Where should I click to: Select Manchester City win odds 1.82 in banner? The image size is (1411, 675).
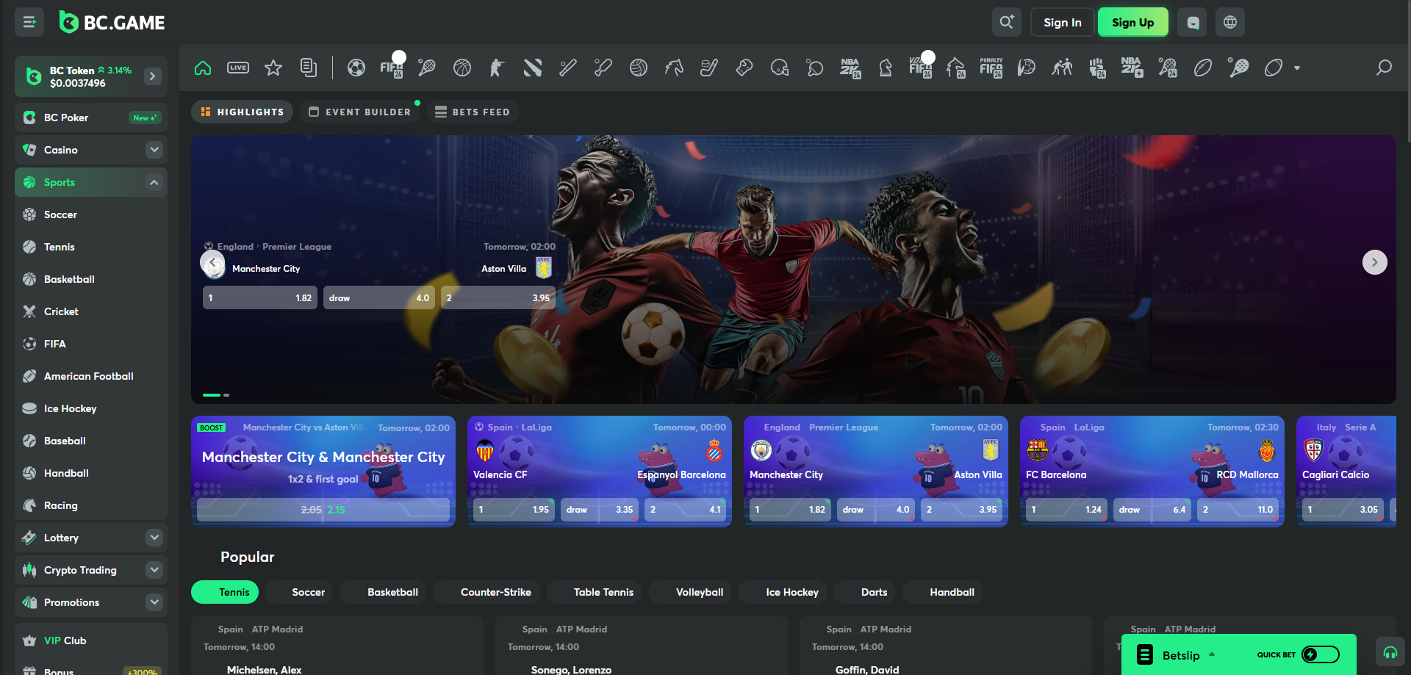pyautogui.click(x=260, y=297)
